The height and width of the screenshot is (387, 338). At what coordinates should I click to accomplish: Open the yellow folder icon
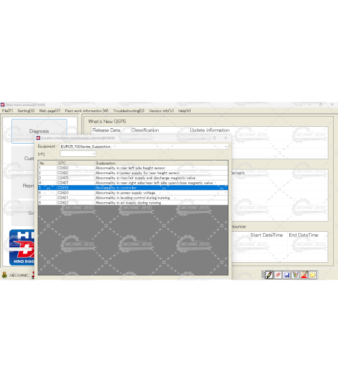(312, 275)
